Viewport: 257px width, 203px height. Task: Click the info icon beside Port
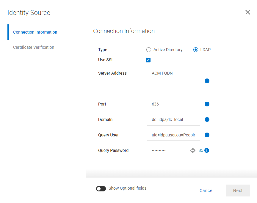tap(207, 104)
